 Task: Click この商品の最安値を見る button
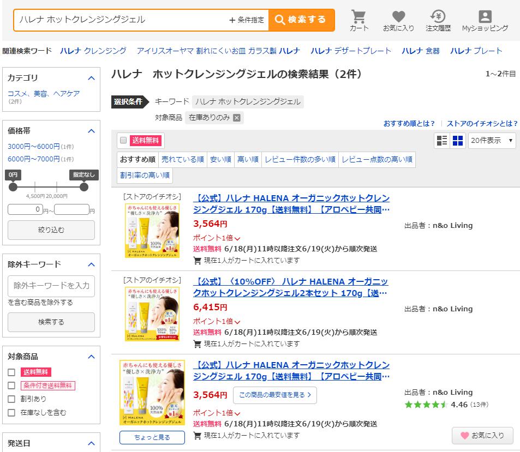coord(275,395)
